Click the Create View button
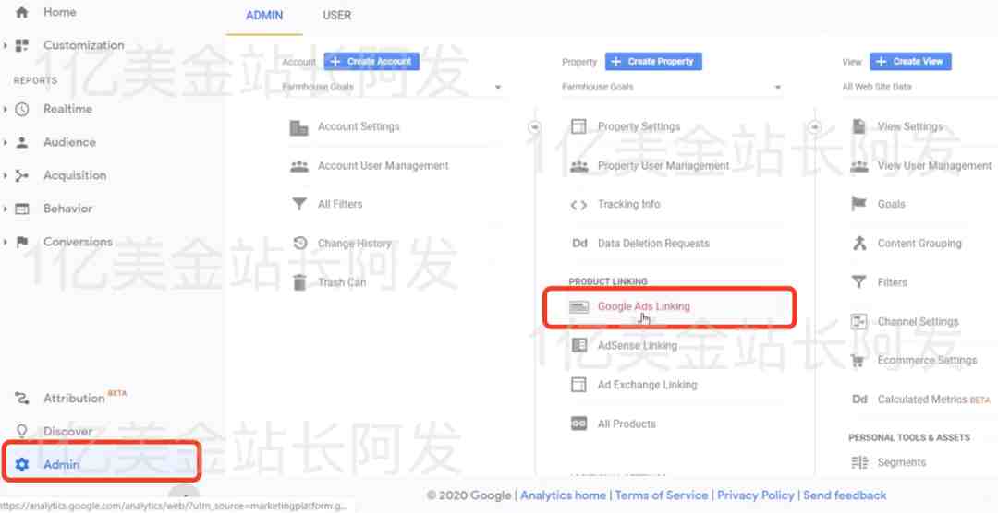Image resolution: width=998 pixels, height=513 pixels. 911,62
